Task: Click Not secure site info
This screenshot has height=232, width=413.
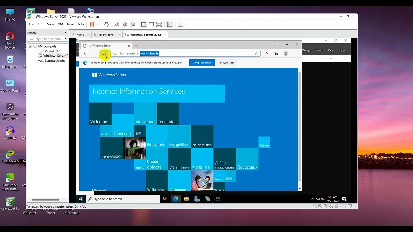Action: coord(124,53)
